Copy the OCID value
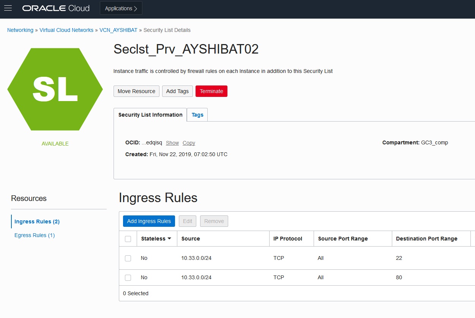The image size is (475, 318). tap(189, 143)
